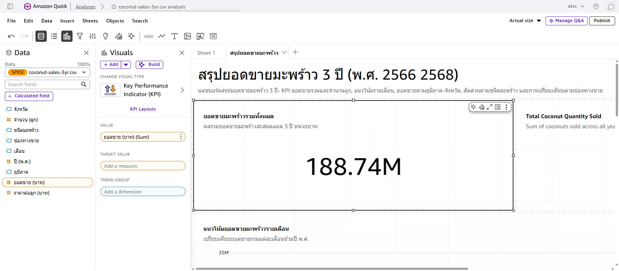Open the bulleted list pane icon
Viewport: 619px width, 271px height.
tap(54, 36)
